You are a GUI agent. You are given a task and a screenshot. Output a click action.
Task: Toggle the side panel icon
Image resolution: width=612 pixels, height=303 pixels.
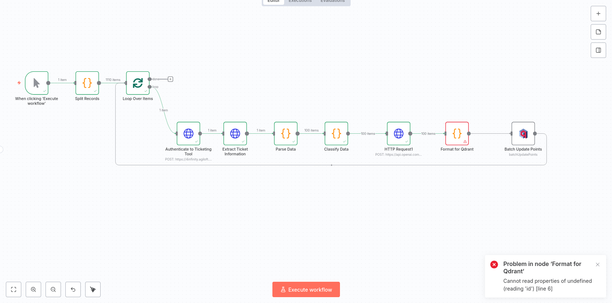[x=598, y=50]
